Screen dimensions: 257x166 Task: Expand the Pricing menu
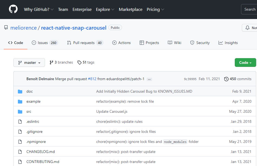tap(155, 9)
